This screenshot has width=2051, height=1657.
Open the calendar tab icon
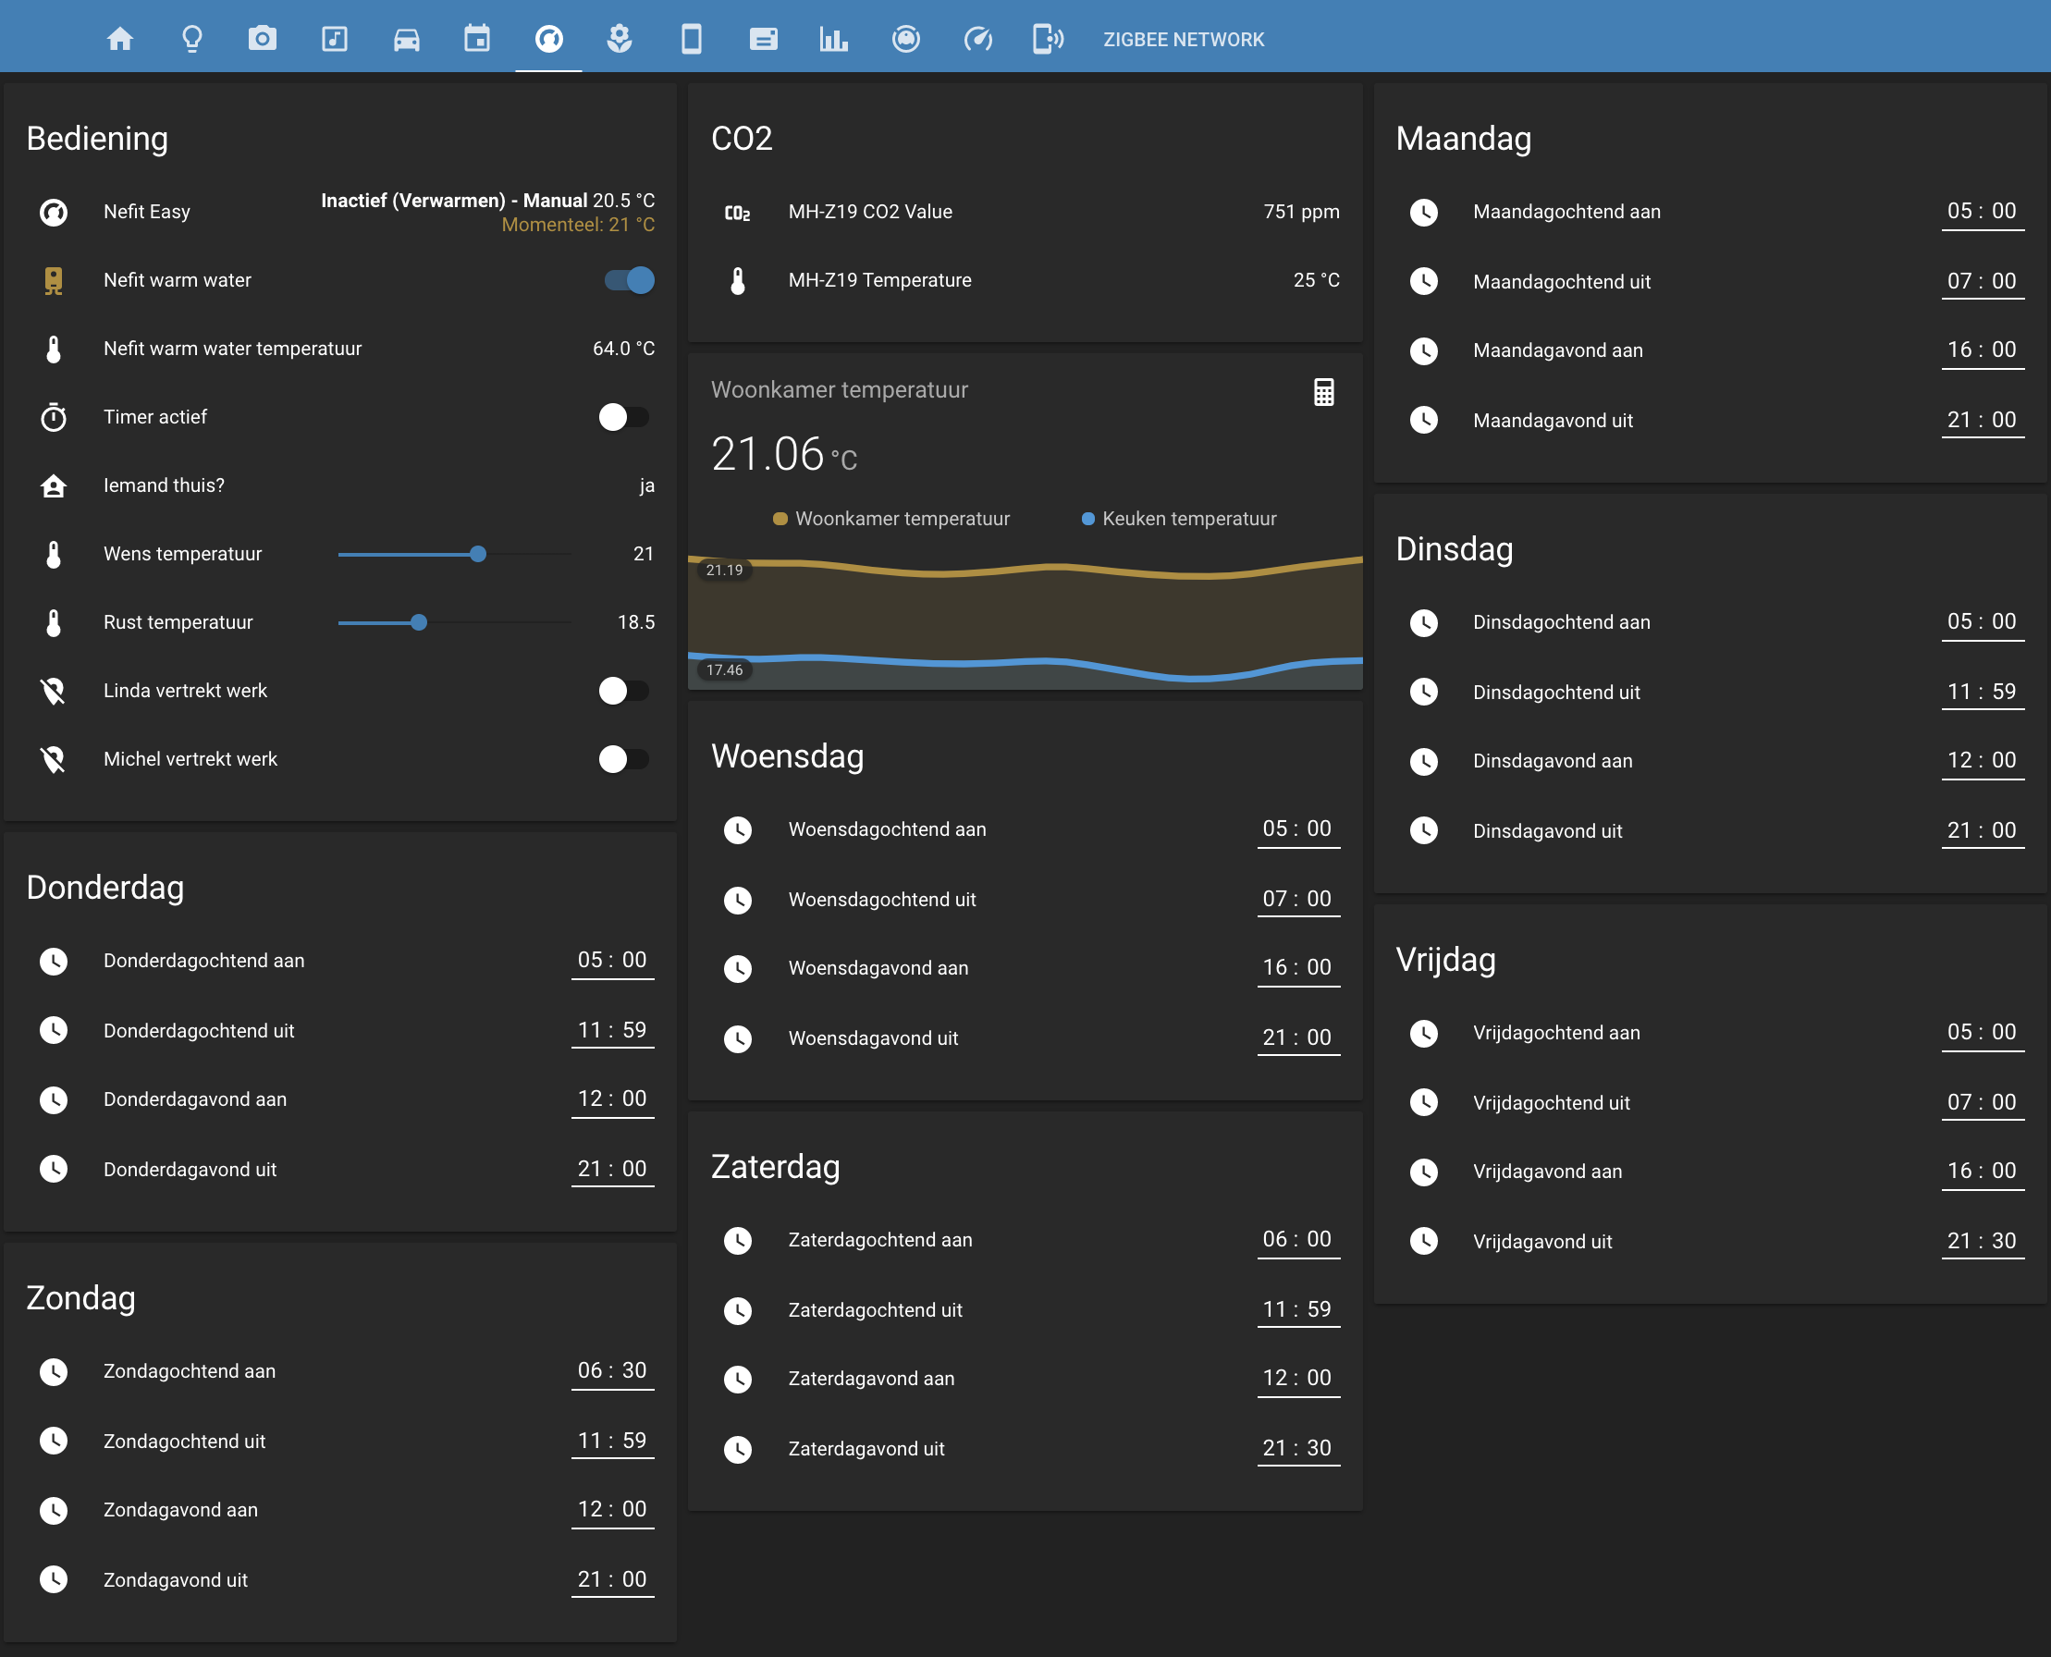pos(477,39)
